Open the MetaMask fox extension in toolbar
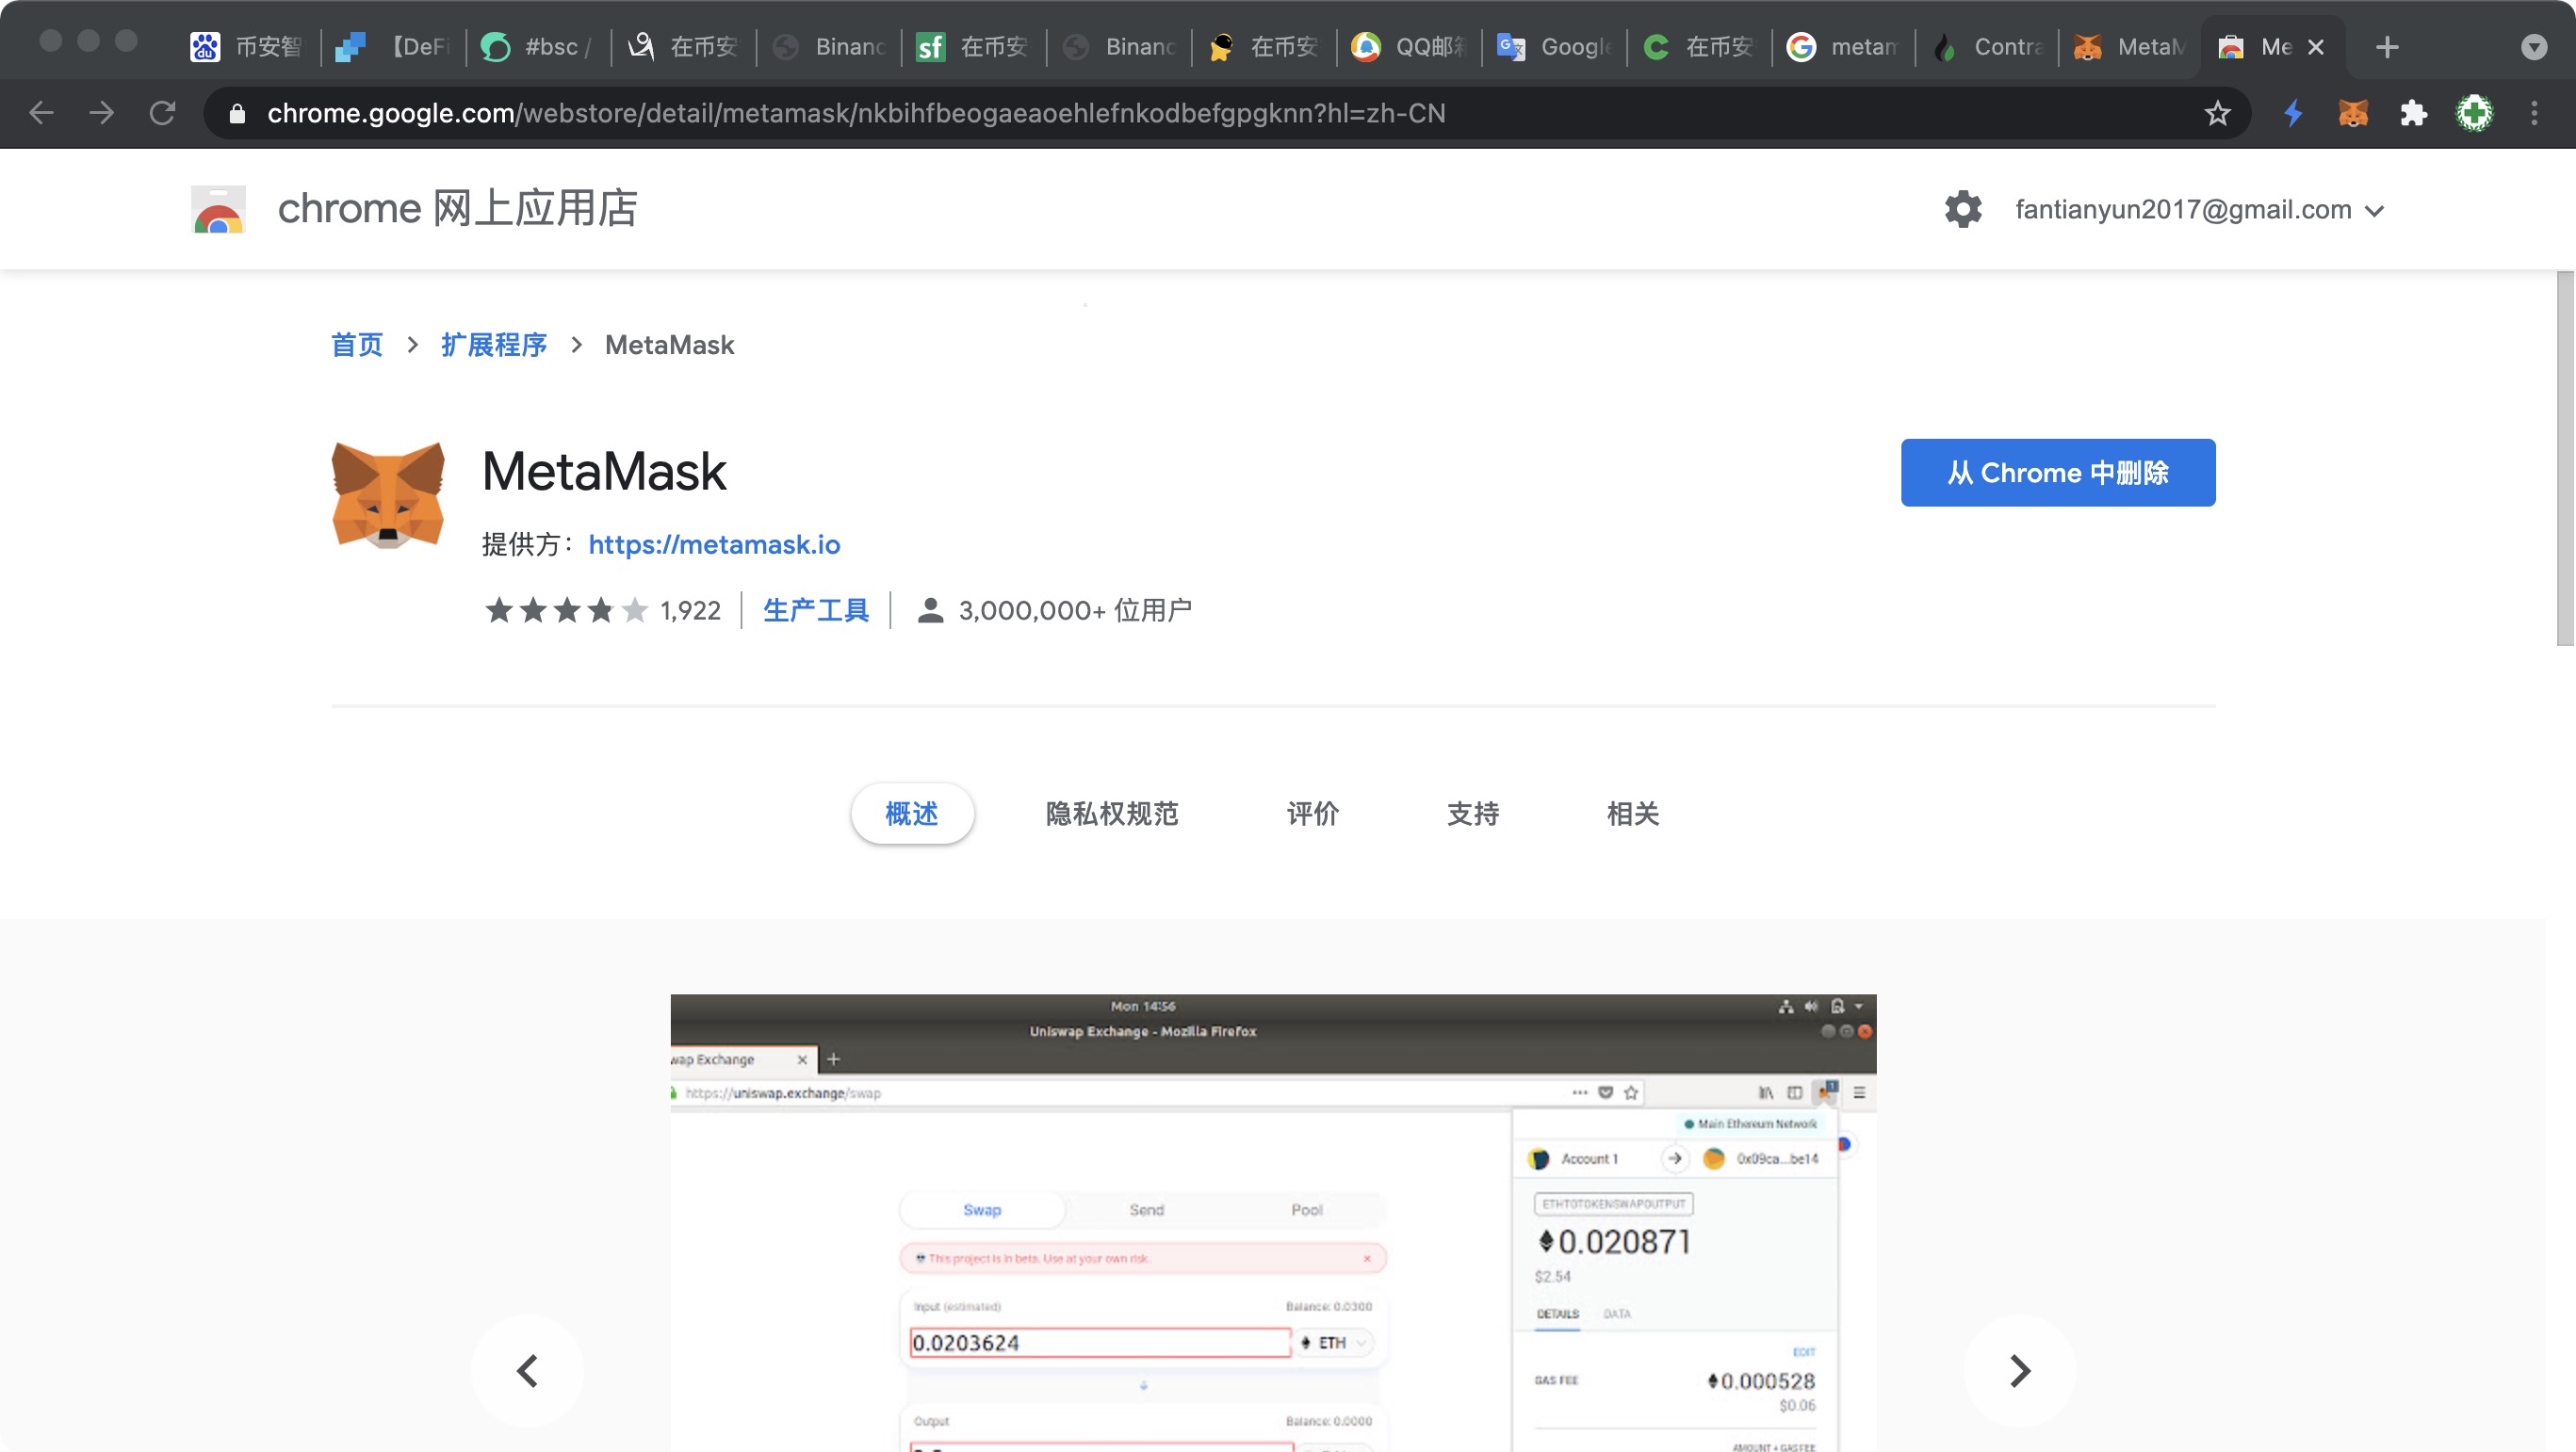This screenshot has width=2576, height=1452. click(2353, 113)
